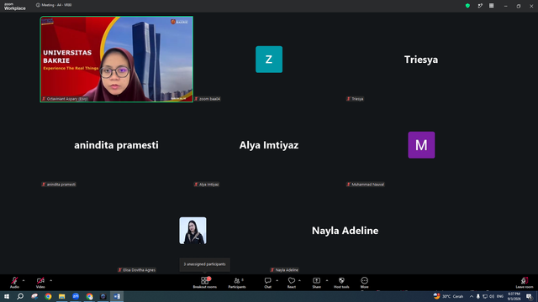Click the small 'Alya Imtiyaz' name label

[x=207, y=185]
